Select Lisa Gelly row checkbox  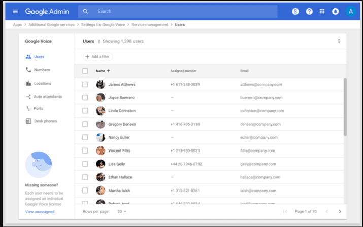(x=85, y=164)
